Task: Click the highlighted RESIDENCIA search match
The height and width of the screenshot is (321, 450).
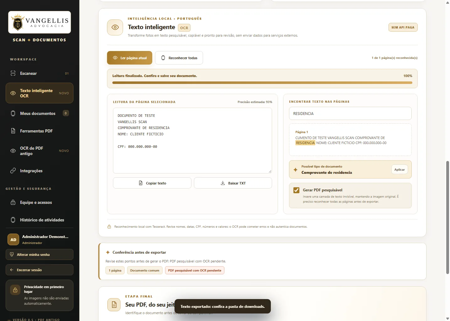Action: point(305,143)
